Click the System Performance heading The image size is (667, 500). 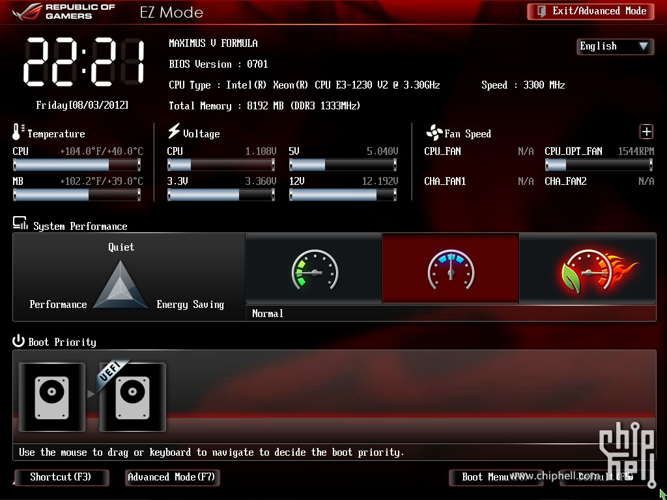(x=80, y=226)
